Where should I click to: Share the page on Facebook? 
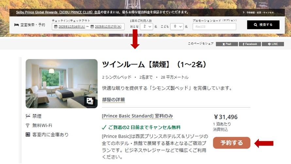[x=249, y=44]
